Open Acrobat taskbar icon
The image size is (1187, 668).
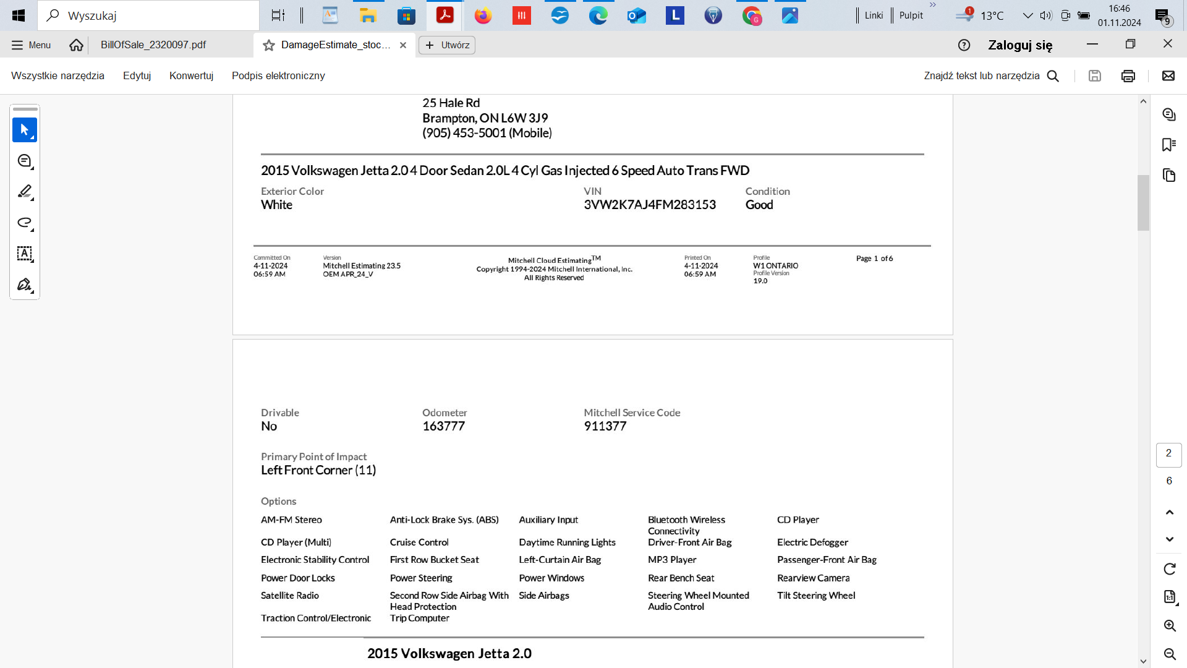[x=445, y=15]
